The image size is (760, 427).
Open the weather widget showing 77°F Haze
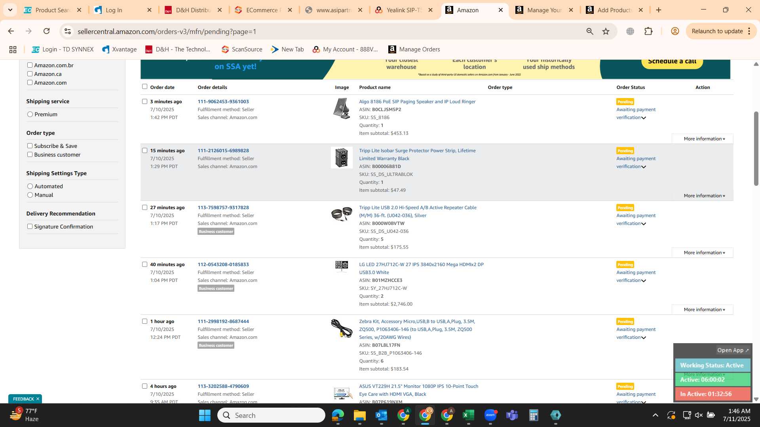(x=24, y=415)
